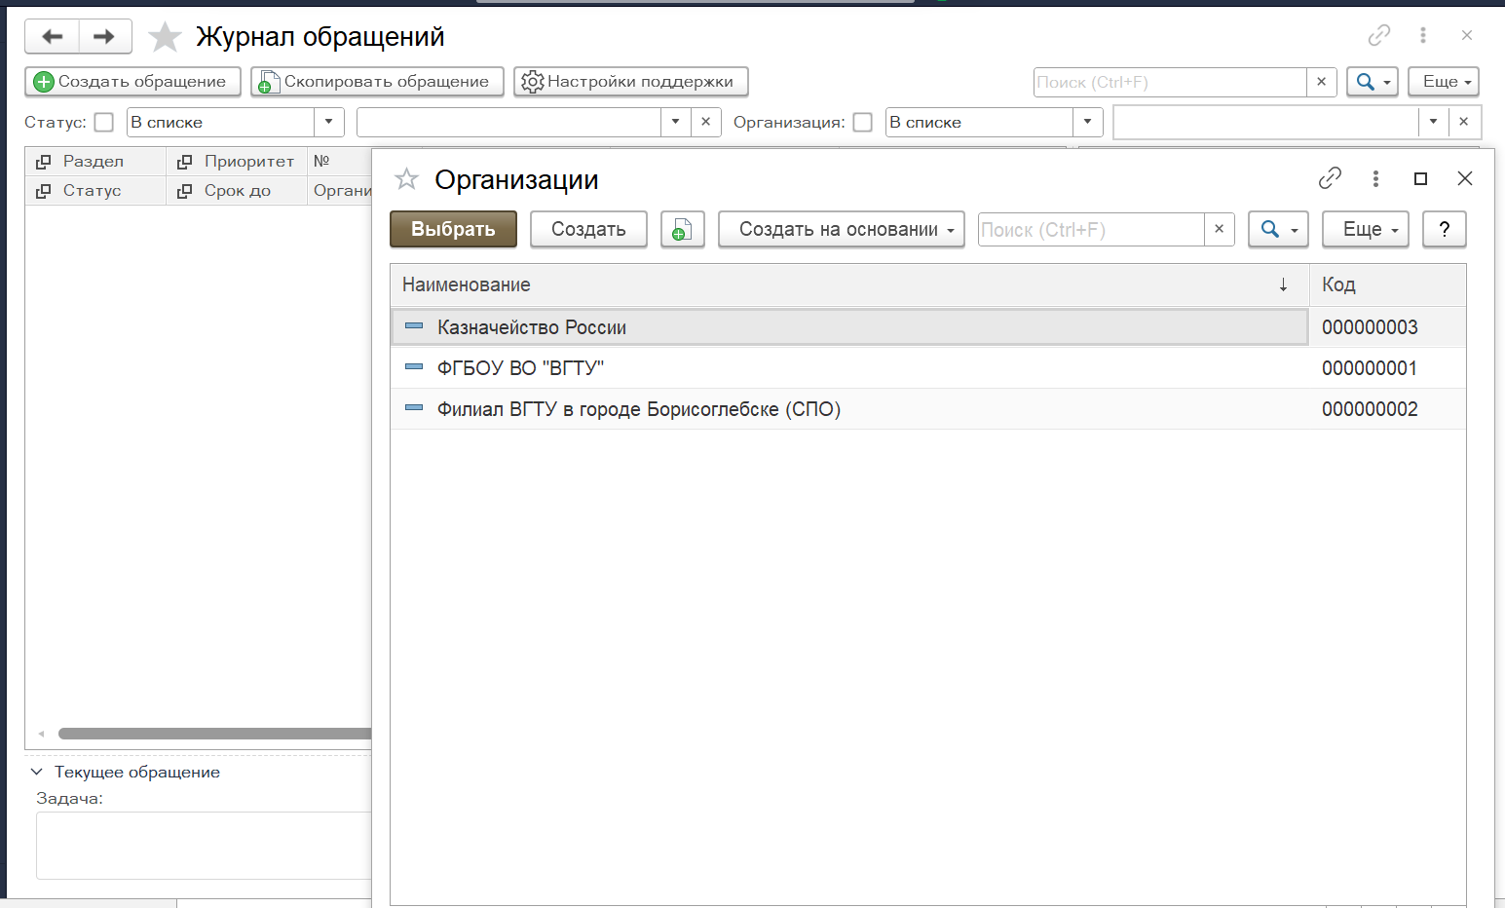
Task: Click the copy-element icon next to Создать
Action: click(682, 230)
